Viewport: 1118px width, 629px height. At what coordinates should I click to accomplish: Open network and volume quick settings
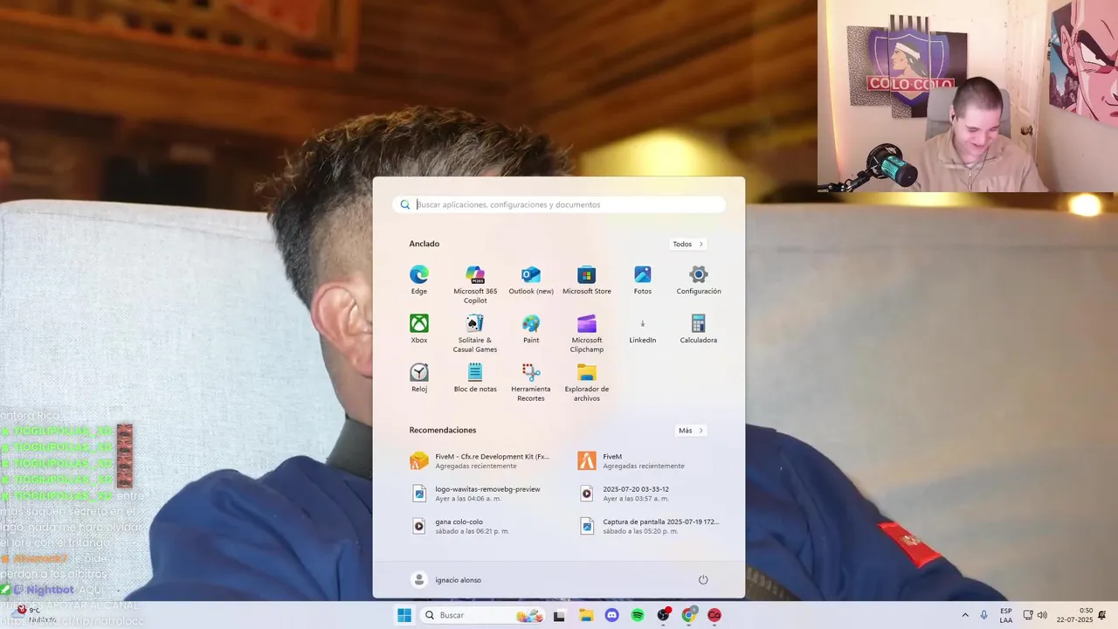(x=1035, y=615)
